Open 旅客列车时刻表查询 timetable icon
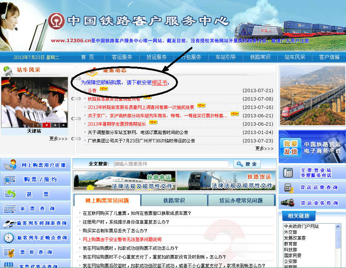 point(9,223)
